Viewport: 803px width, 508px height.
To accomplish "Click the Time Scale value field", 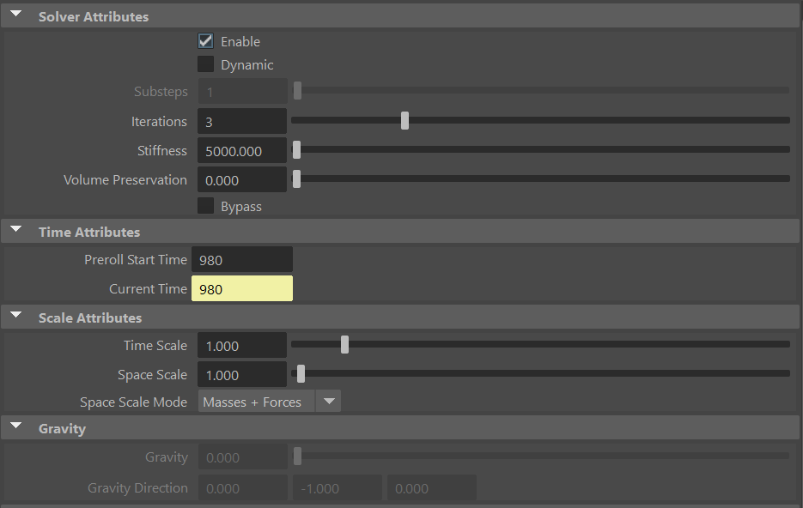I will [x=241, y=345].
